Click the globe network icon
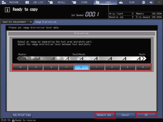 143,2
